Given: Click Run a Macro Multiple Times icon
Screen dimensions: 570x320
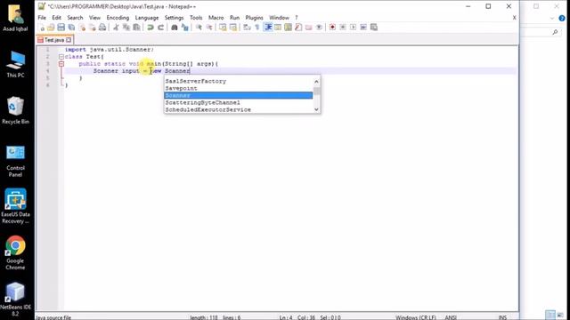Looking at the screenshot, I should pyautogui.click(x=362, y=28).
